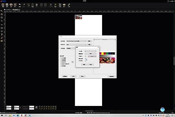Tick the last checkbox in print dialog output options
The image size is (175, 117).
(61, 66)
